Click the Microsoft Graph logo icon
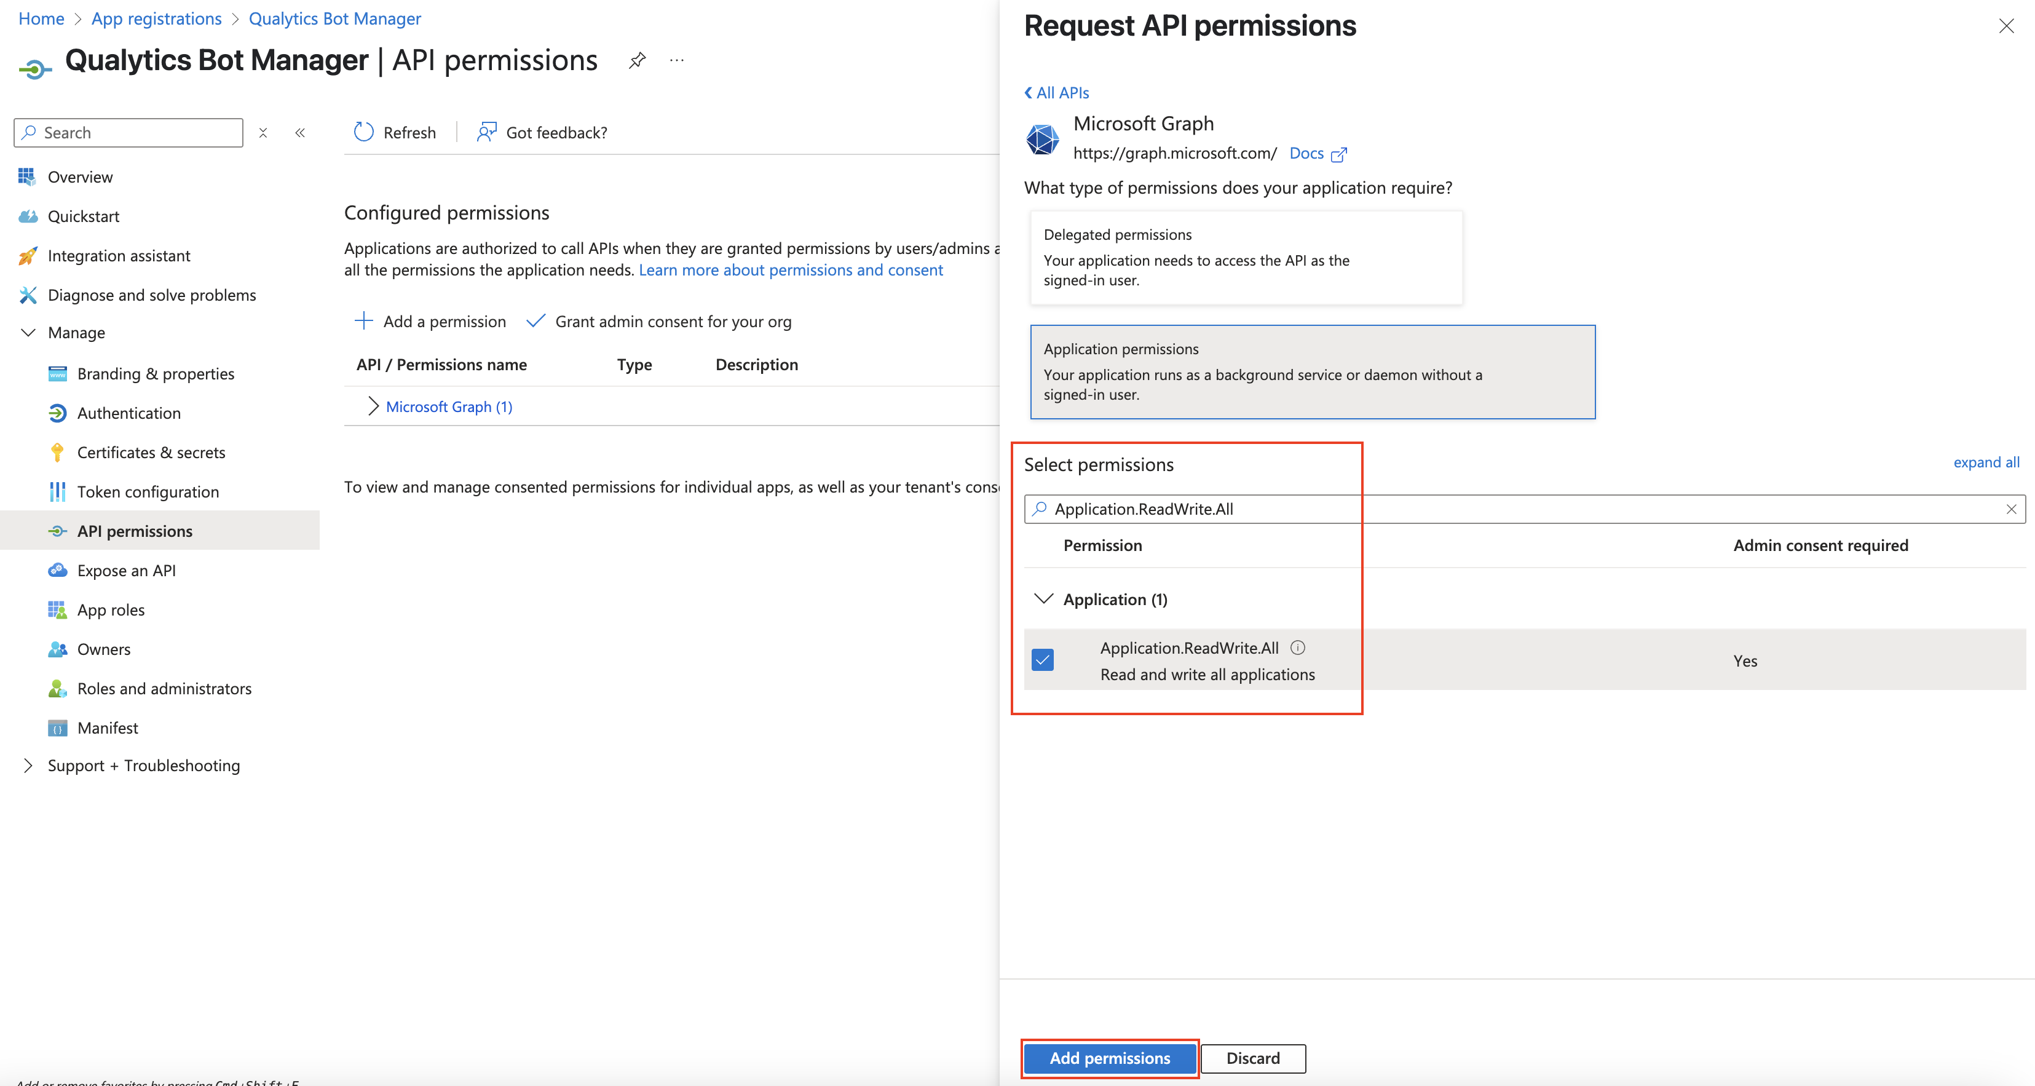Image resolution: width=2035 pixels, height=1086 pixels. (1042, 138)
